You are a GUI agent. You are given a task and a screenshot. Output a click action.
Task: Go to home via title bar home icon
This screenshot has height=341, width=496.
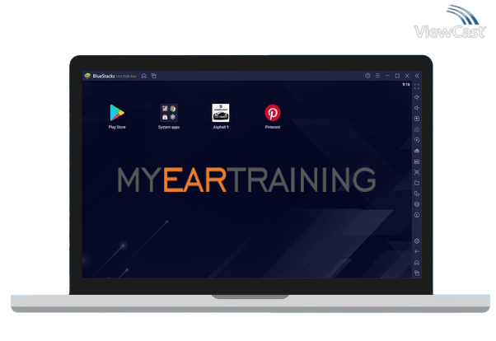[x=144, y=76]
